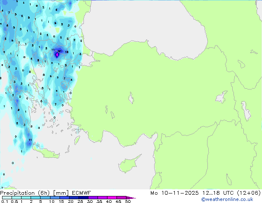
Task: Select the 45–50 mm legend swatch
Action: tap(121, 198)
